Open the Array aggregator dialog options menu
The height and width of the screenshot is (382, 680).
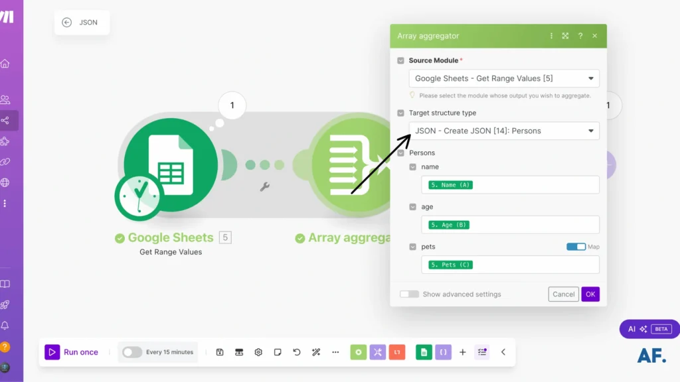pyautogui.click(x=551, y=36)
